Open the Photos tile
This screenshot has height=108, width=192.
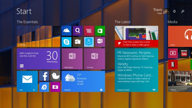[x=180, y=81]
